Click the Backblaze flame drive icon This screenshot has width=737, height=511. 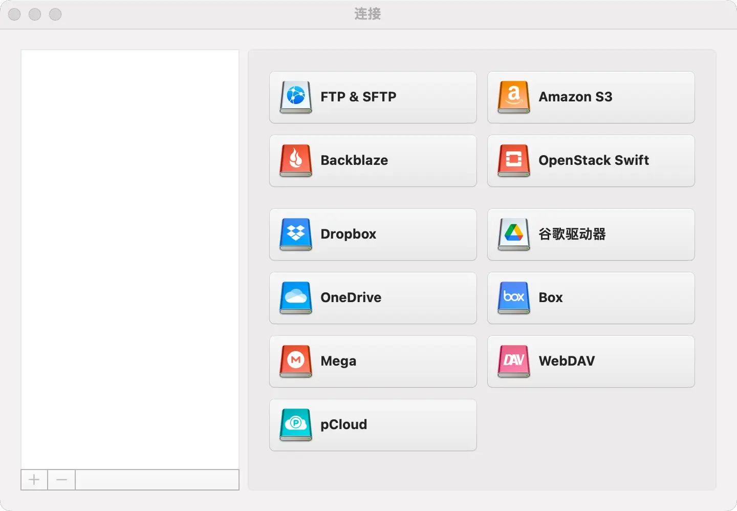pyautogui.click(x=296, y=160)
